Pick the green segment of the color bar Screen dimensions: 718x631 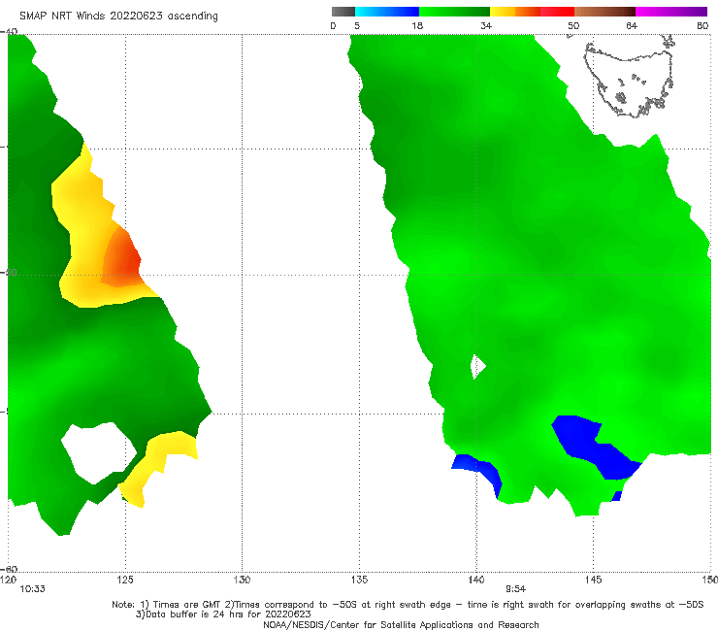click(x=454, y=12)
